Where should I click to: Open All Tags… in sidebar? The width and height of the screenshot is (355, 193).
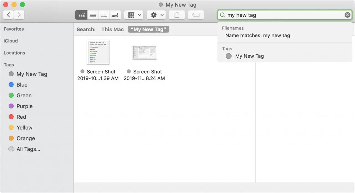tap(28, 149)
